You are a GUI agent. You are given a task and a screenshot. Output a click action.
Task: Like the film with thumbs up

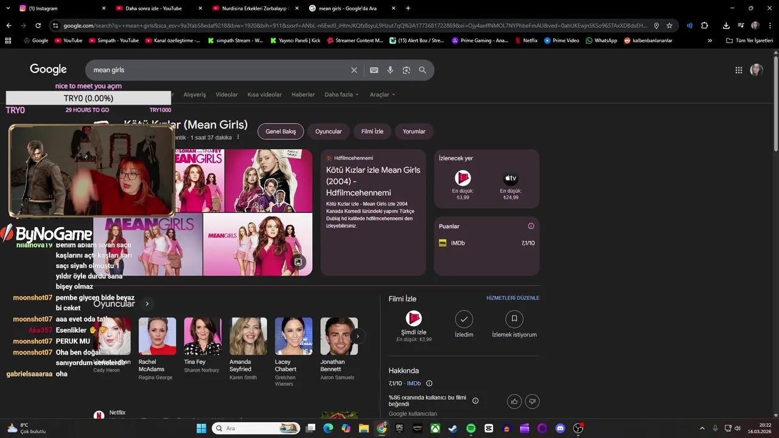(x=514, y=401)
